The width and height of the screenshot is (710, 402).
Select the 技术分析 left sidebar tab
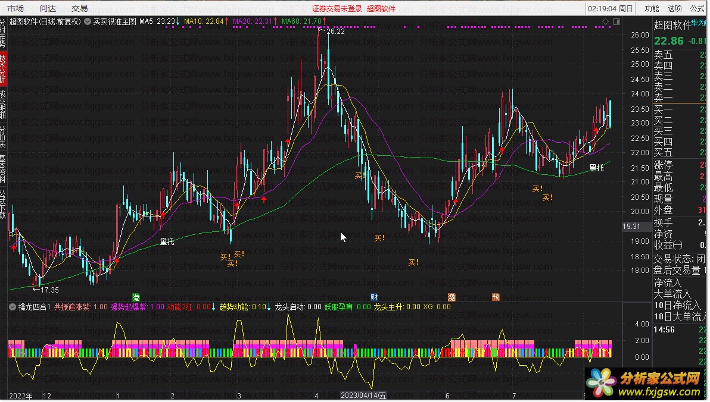[3, 68]
